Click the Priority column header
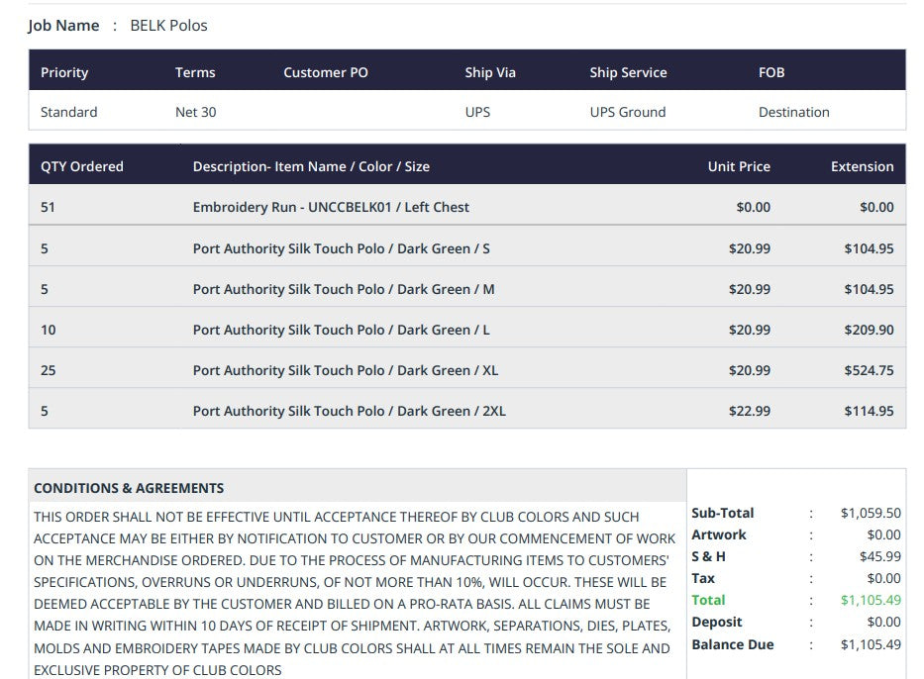 [x=64, y=72]
